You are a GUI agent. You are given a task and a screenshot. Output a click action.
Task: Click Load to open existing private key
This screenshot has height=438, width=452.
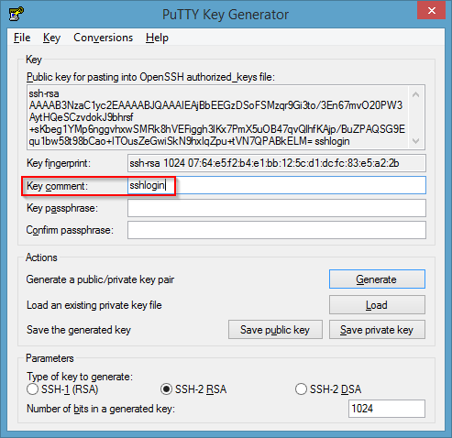coord(377,305)
